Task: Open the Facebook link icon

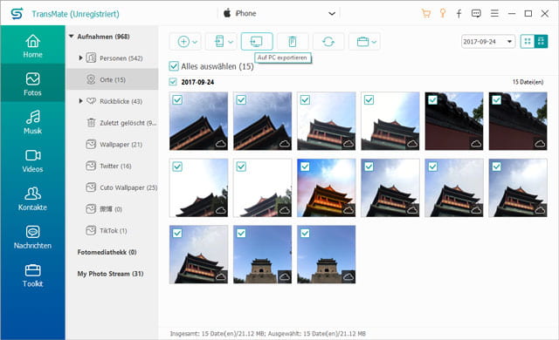Action: click(459, 14)
